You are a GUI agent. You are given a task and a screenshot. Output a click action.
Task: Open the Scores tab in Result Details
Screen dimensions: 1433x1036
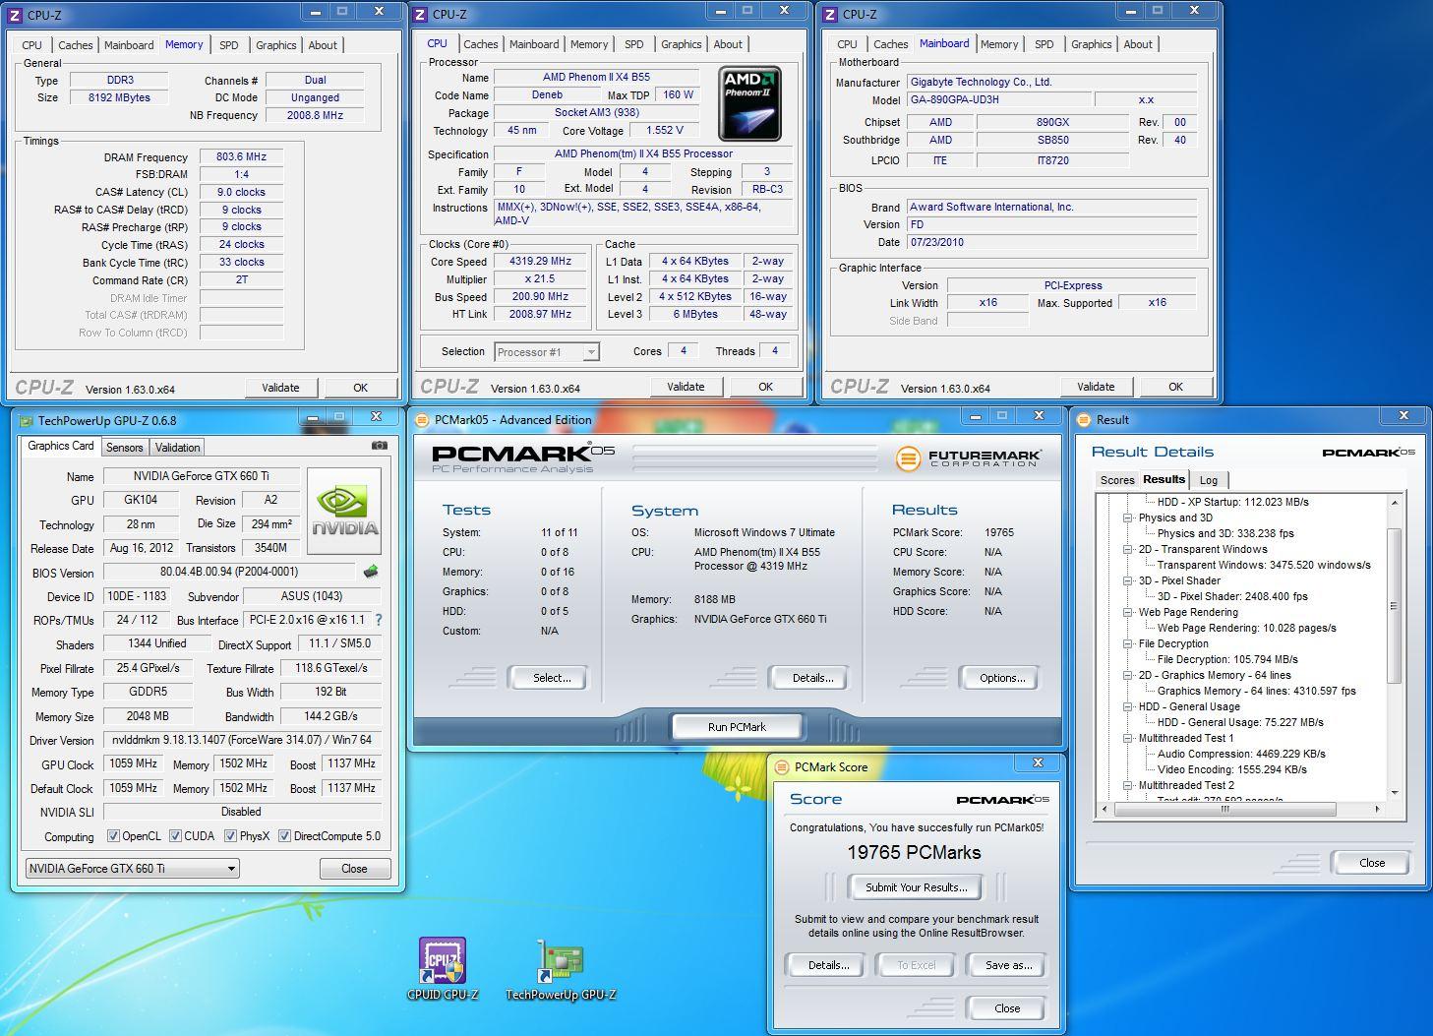tap(1117, 480)
